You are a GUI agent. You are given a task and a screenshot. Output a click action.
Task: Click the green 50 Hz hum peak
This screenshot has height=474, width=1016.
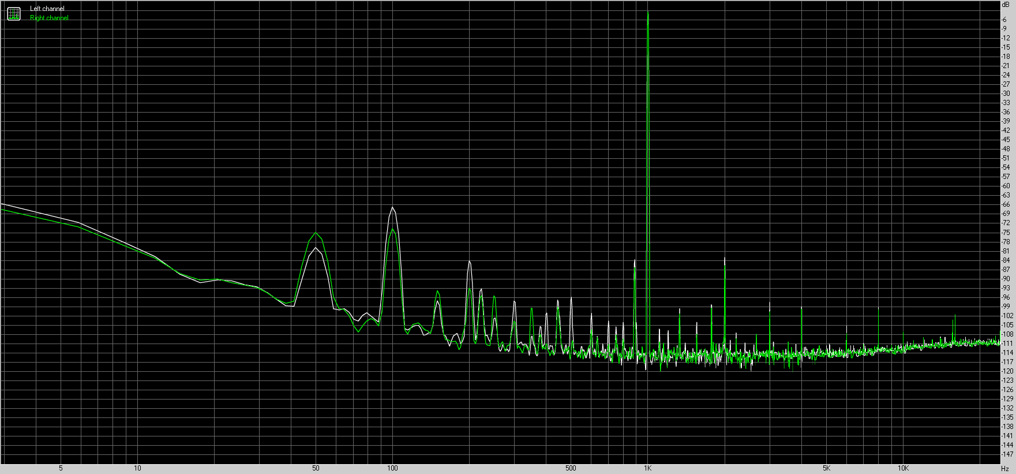tap(316, 233)
